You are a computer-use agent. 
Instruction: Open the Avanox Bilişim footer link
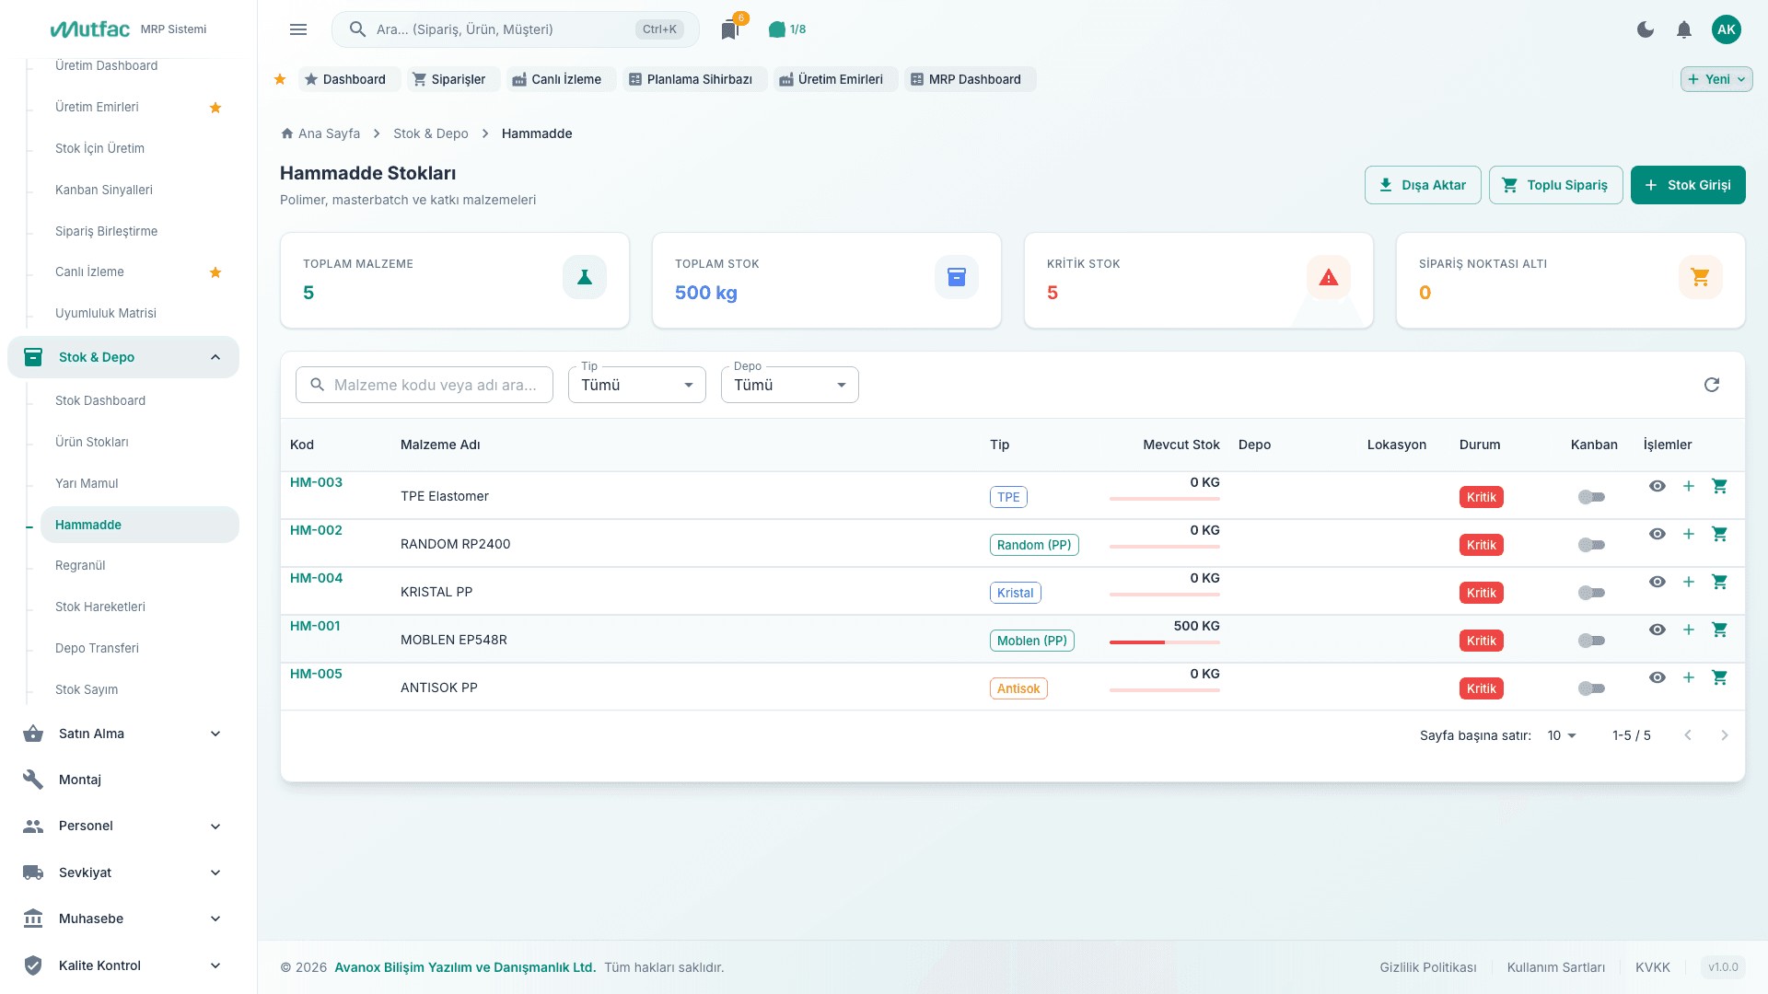[x=465, y=967]
